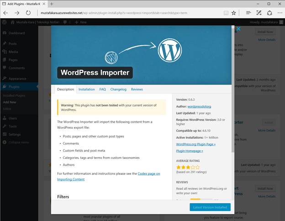Click the browser address bar URL
This screenshot has height=221, width=285.
click(114, 13)
